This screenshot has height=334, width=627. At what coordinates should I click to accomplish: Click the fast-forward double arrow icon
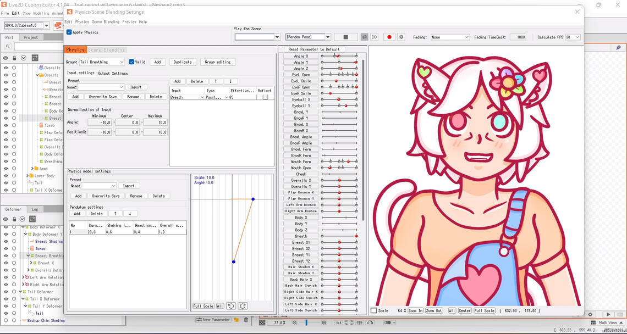(x=375, y=37)
